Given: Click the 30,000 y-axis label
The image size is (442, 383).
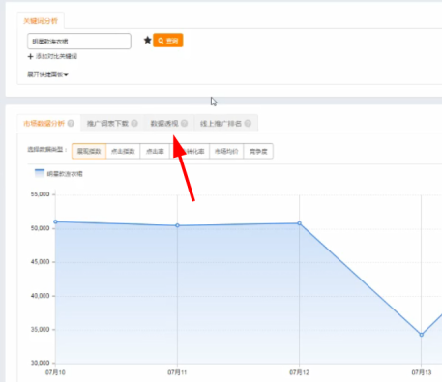Looking at the screenshot, I should (x=41, y=363).
